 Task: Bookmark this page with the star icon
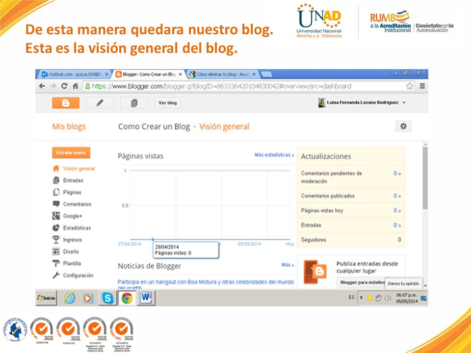coord(409,86)
